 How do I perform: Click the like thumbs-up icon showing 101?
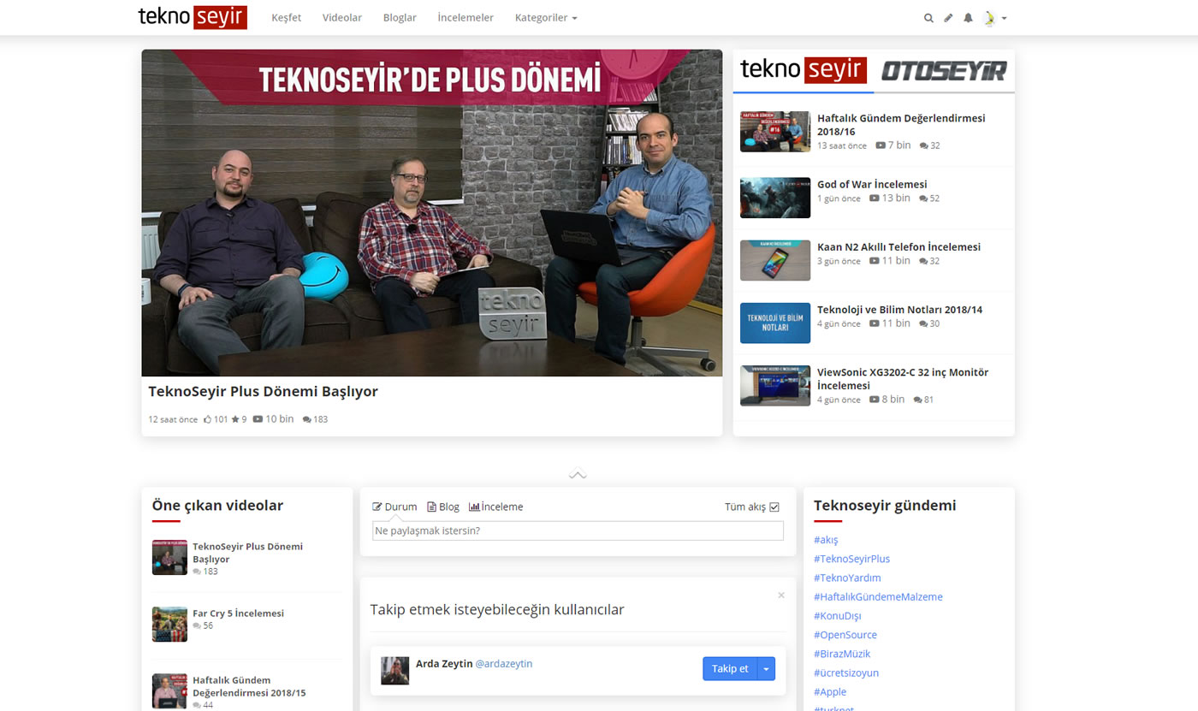pyautogui.click(x=208, y=419)
